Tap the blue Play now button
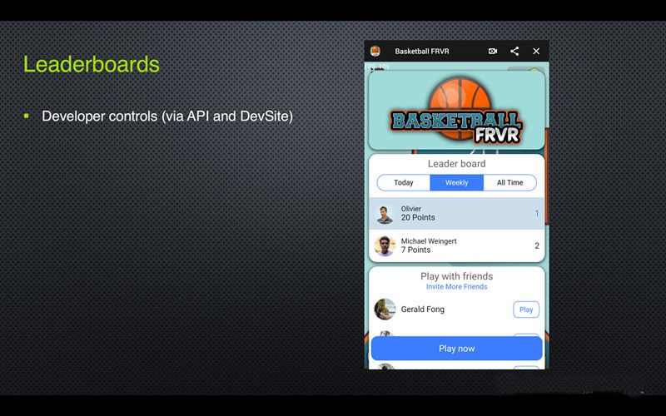 (x=456, y=349)
